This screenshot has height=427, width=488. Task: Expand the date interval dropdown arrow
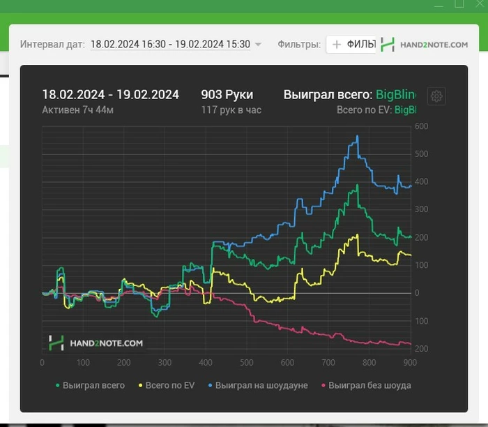point(258,45)
